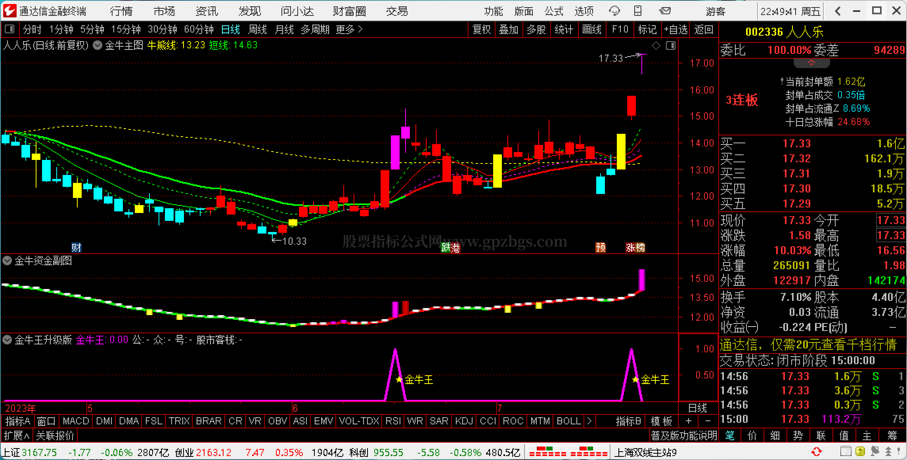
Task: Open the 指标A indicator group
Action: coord(18,421)
